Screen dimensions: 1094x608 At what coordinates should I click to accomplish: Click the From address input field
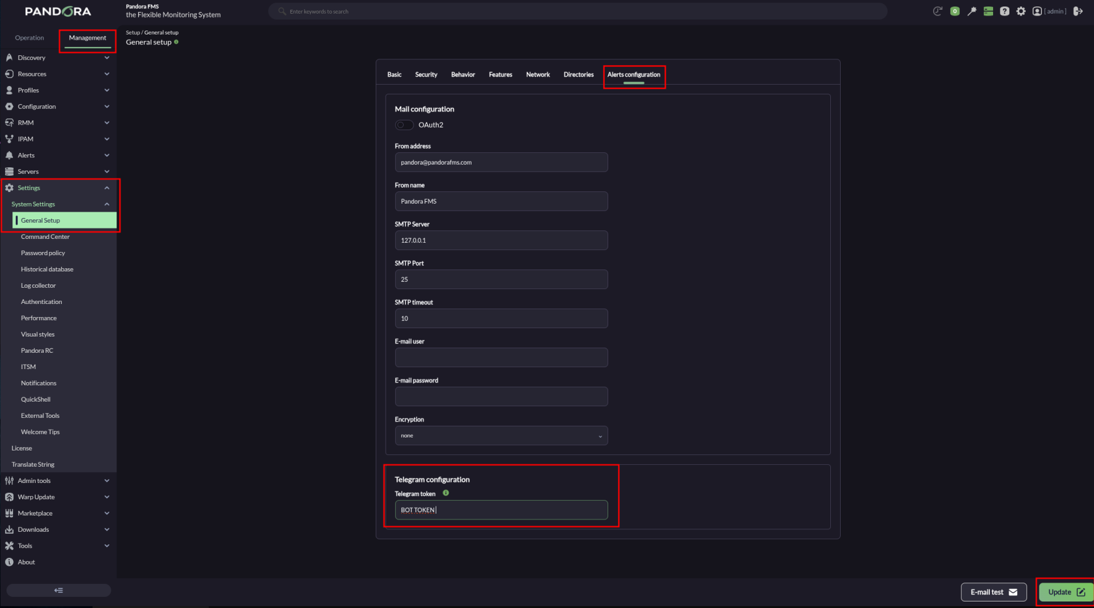coord(501,162)
